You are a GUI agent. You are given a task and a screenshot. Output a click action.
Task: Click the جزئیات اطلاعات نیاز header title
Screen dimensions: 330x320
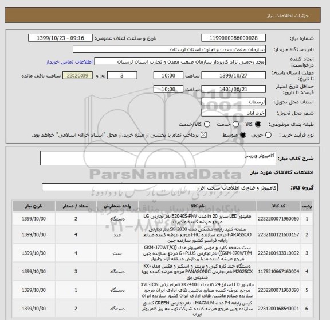288,16
